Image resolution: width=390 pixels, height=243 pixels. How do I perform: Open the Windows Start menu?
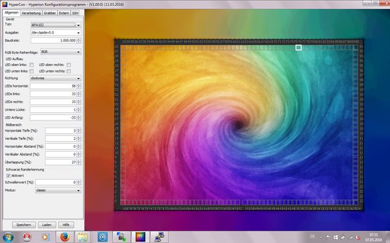coord(8,237)
